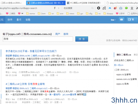
Task: Switch search to 版块 tab next to 用户
Action: click(66, 34)
